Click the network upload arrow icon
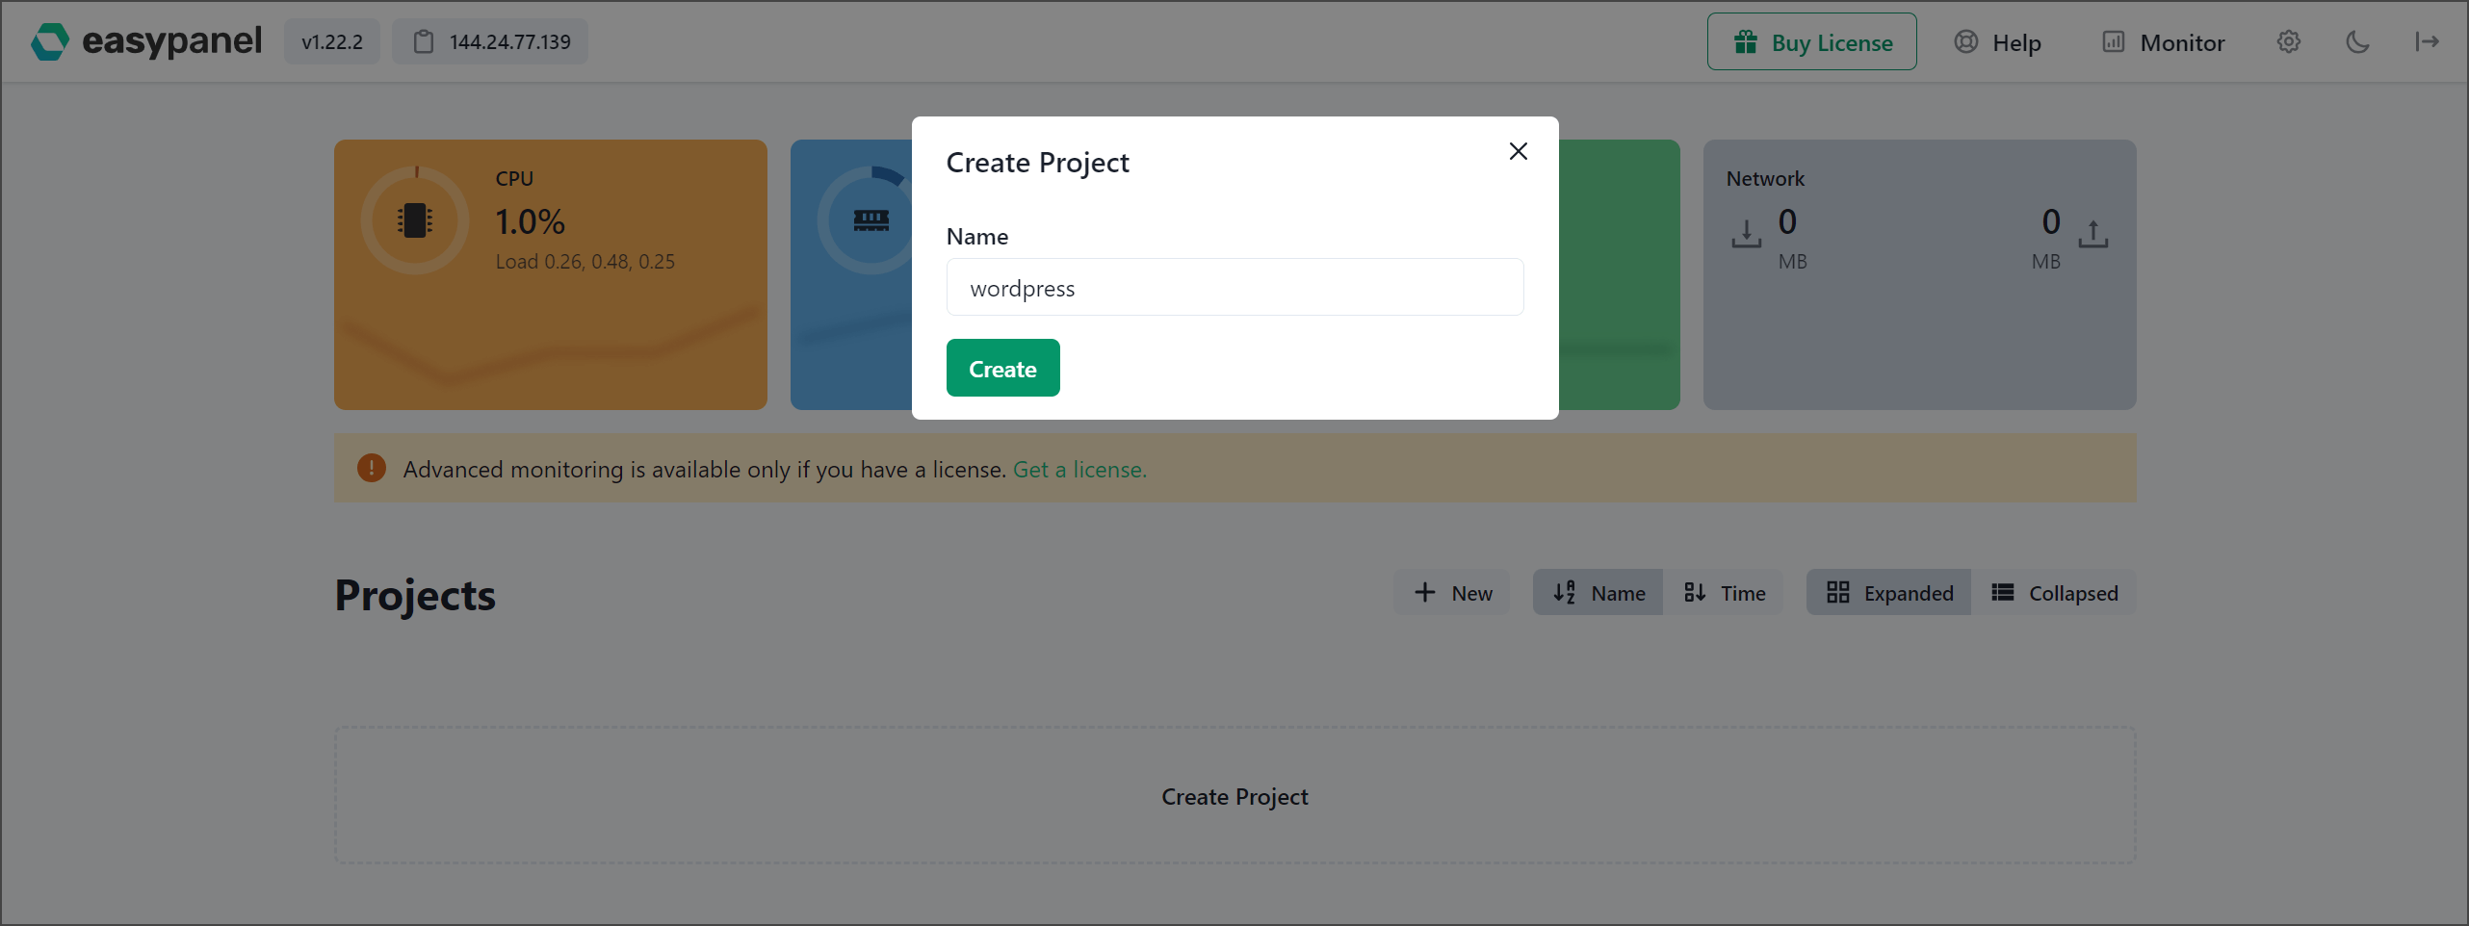2469x926 pixels. click(2092, 234)
